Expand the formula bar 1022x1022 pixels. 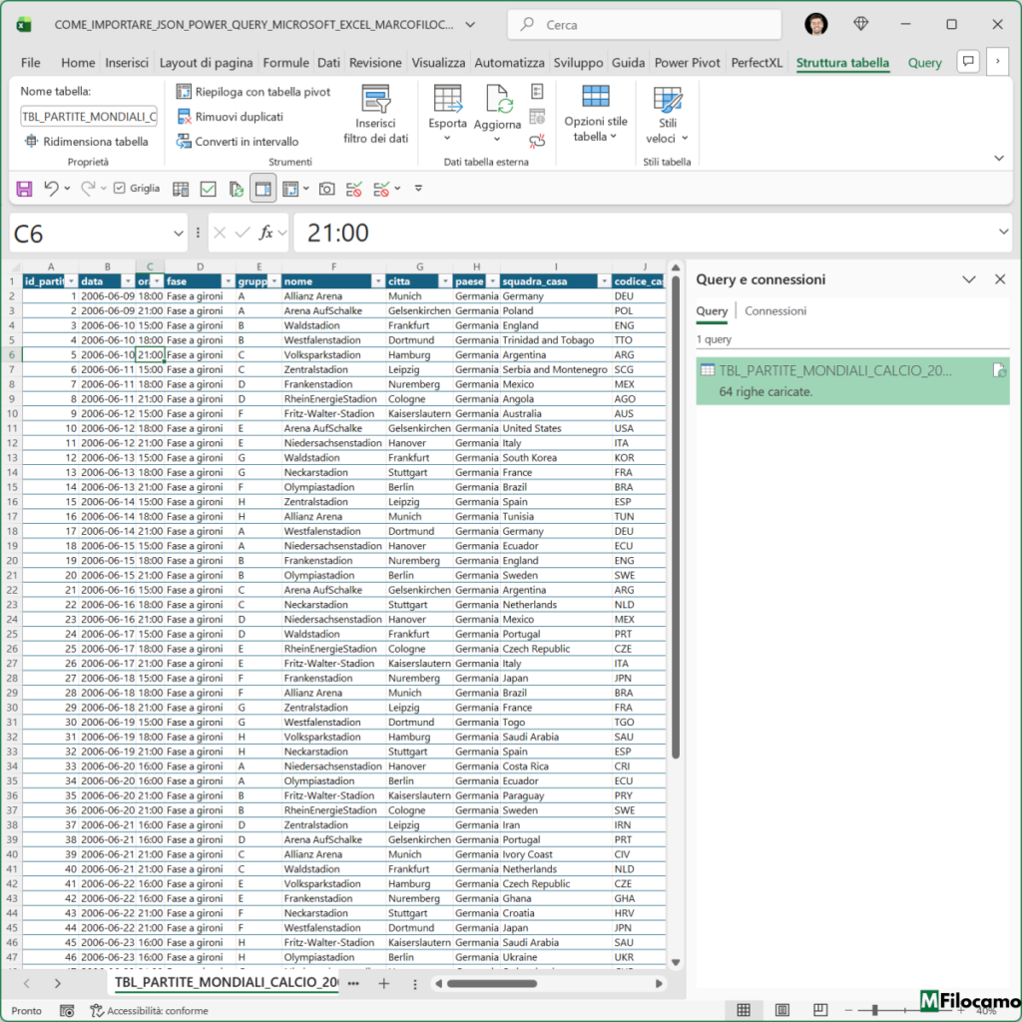click(1003, 232)
